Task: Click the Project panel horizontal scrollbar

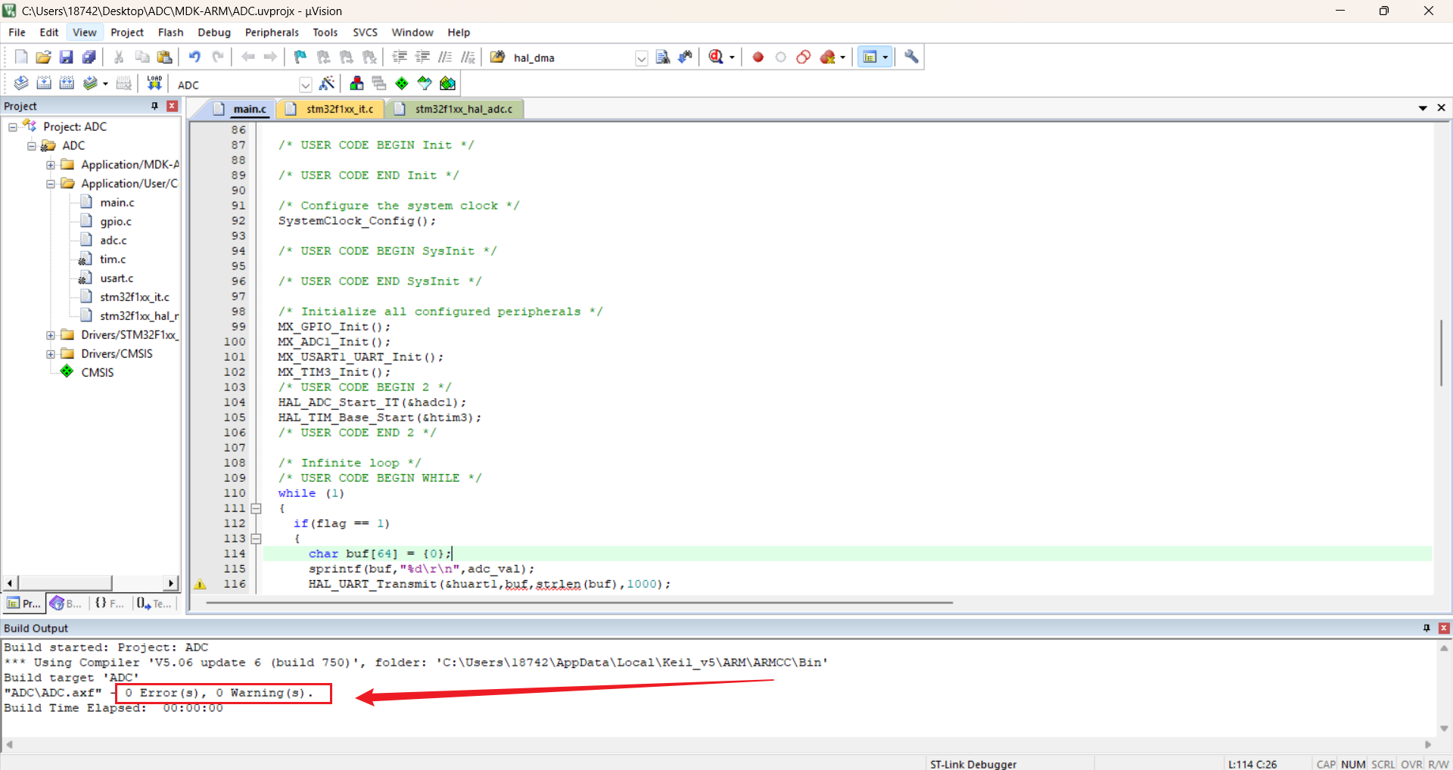Action: pyautogui.click(x=90, y=582)
